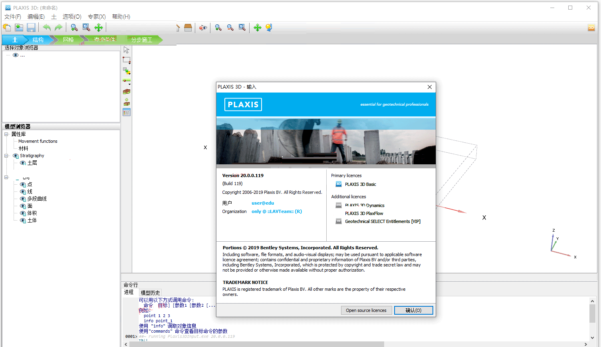Viewport: 601px width, 347px height.
Task: Select the 土 mode tab
Action: [14, 39]
